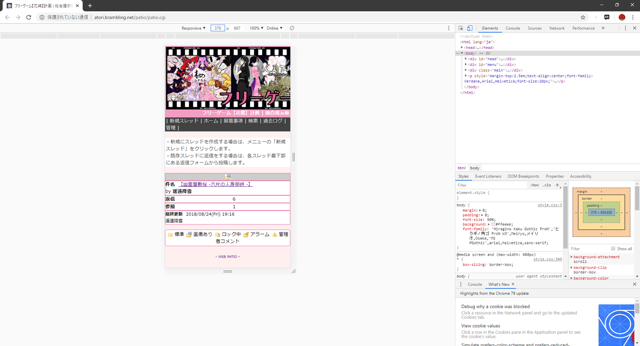This screenshot has width=640, height=346.
Task: Bookmark this page with the star icon
Action: tap(583, 17)
